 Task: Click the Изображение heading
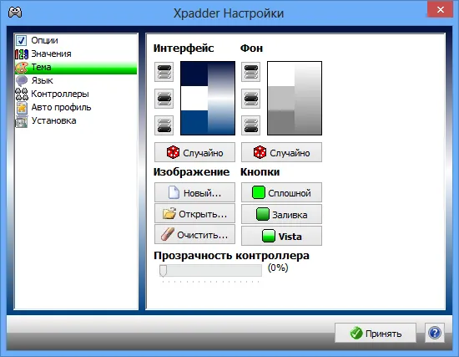(x=191, y=172)
